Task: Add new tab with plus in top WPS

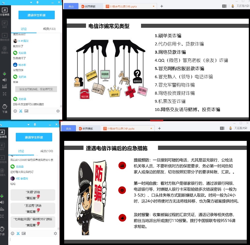Action: click(161, 6)
